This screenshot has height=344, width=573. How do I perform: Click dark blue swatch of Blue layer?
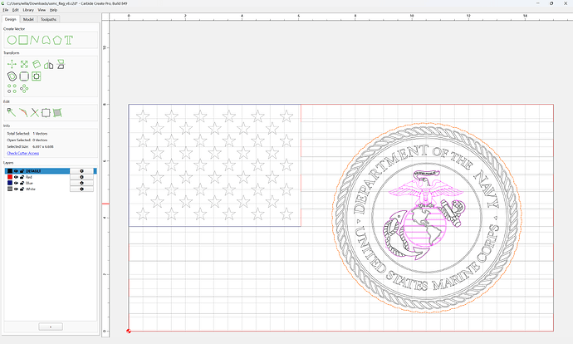point(10,183)
